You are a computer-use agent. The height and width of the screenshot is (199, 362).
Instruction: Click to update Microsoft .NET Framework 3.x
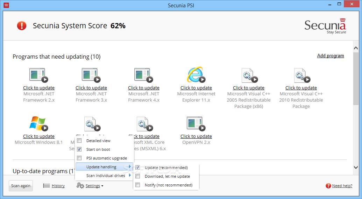point(91,88)
